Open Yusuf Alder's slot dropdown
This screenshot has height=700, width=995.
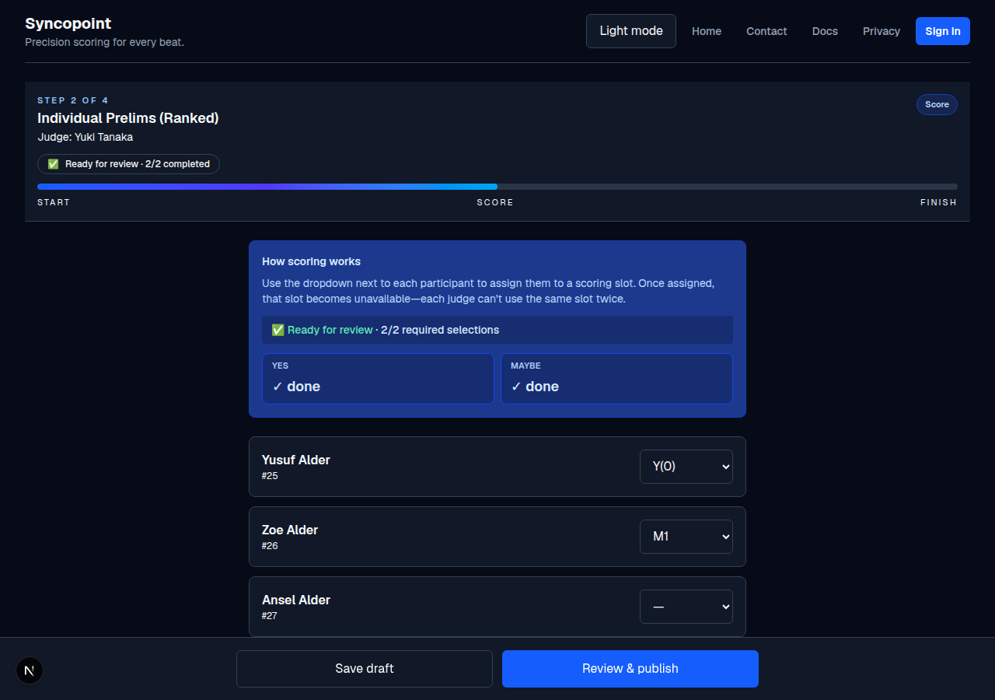[686, 467]
